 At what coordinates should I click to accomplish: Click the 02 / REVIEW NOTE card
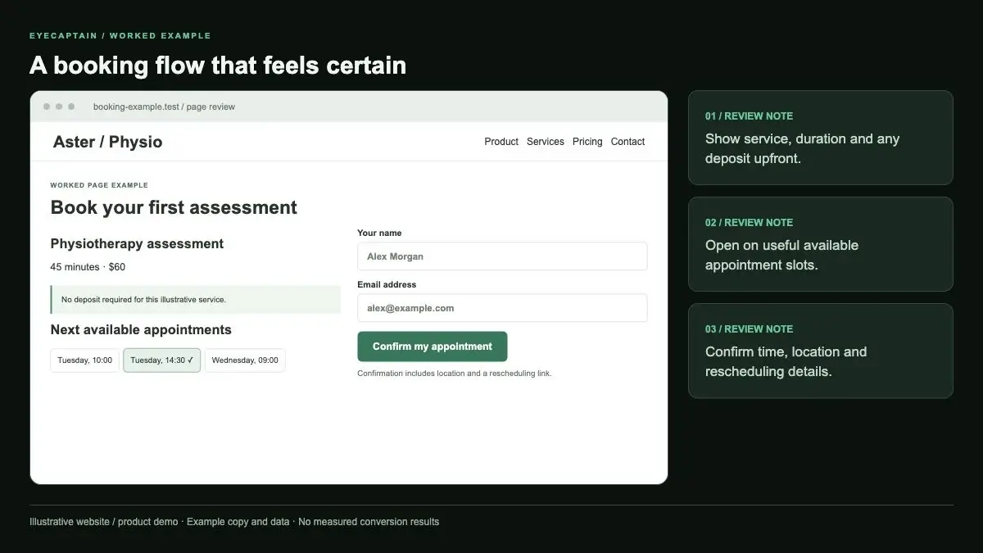[x=821, y=244]
